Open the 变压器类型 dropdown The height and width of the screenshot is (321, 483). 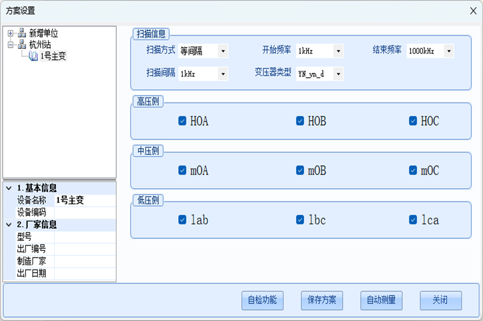point(338,74)
